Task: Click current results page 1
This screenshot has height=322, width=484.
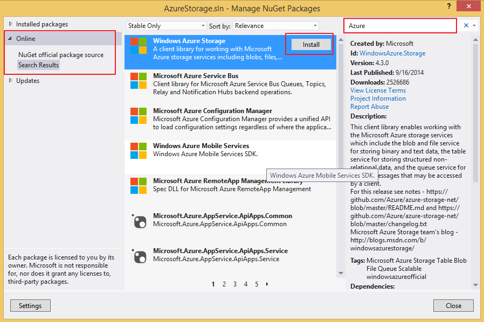Action: [213, 284]
